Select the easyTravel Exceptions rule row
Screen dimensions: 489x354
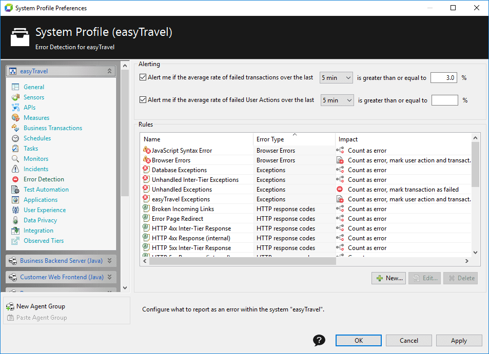coord(306,199)
